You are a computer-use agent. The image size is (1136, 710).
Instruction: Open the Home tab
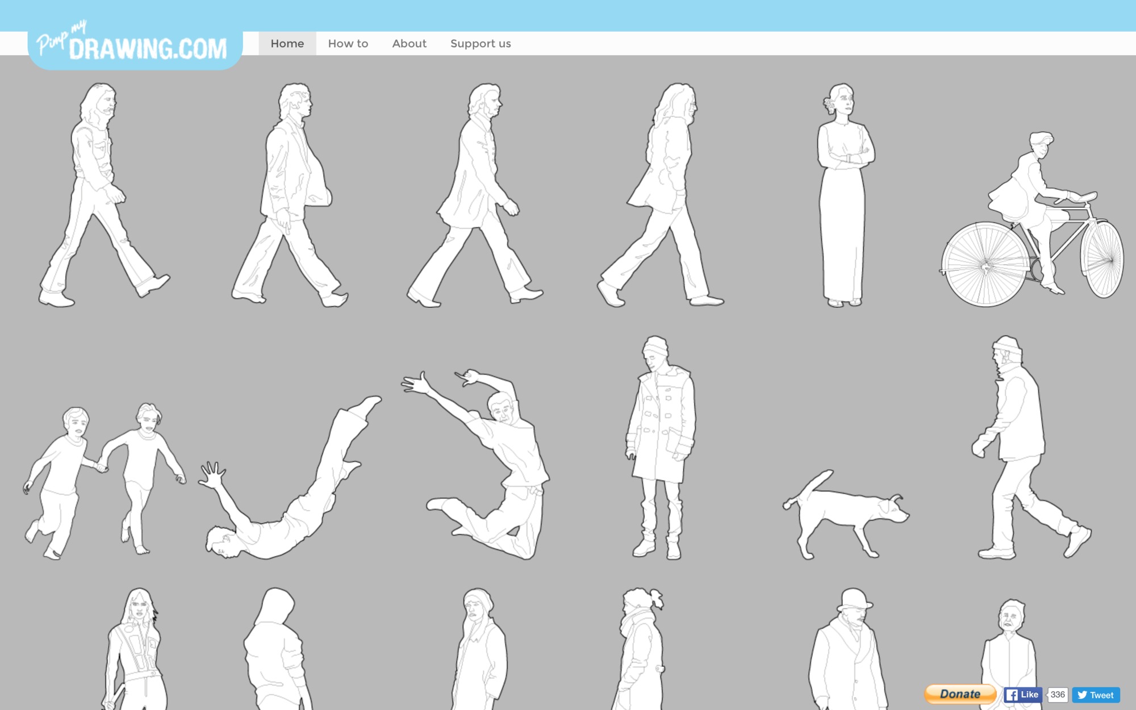point(287,44)
